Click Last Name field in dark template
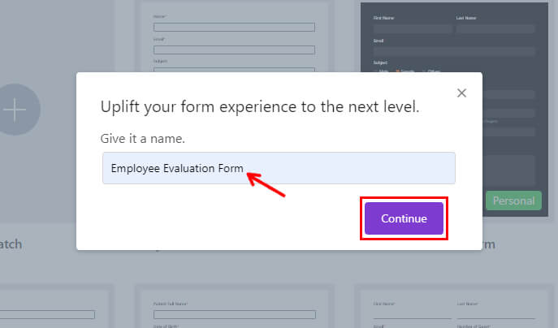558x328 pixels. pos(495,28)
